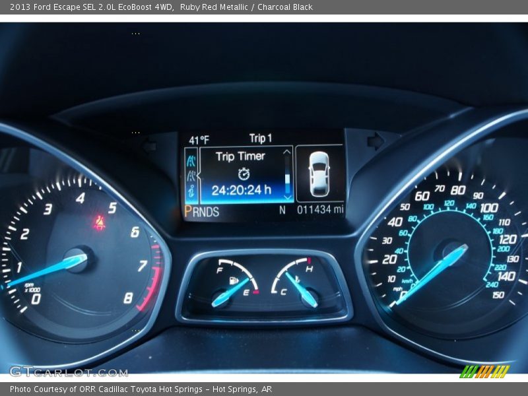Click the stopwatch icon under Trip Timer
Viewport: 528px width, 396px height.
tap(244, 174)
